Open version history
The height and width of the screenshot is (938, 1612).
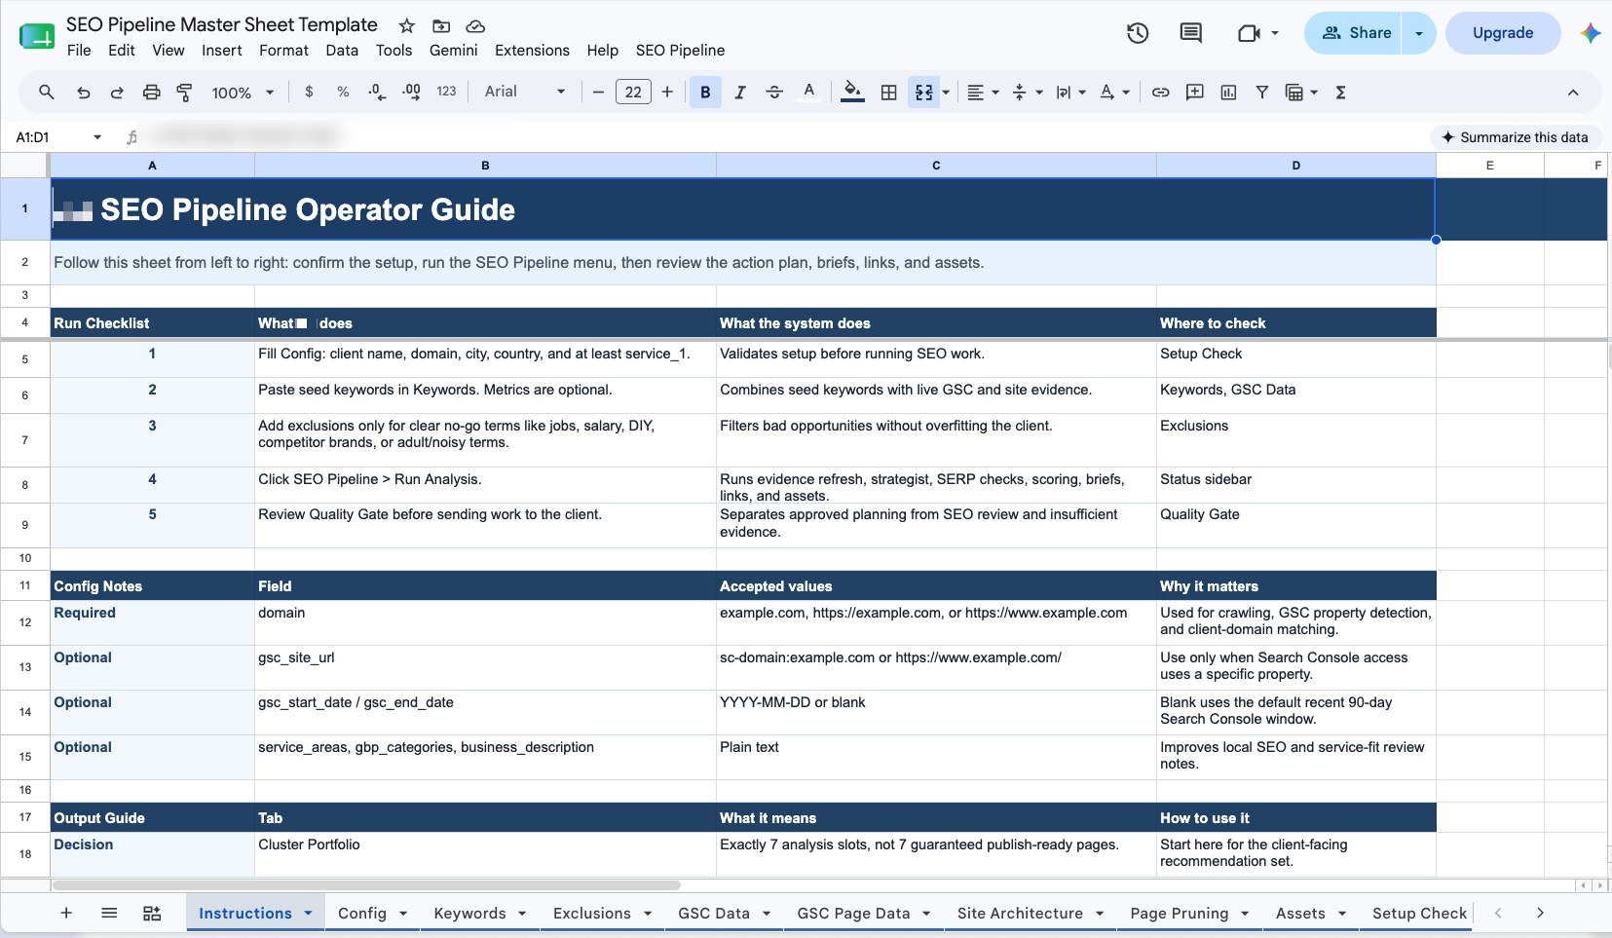pos(1138,33)
